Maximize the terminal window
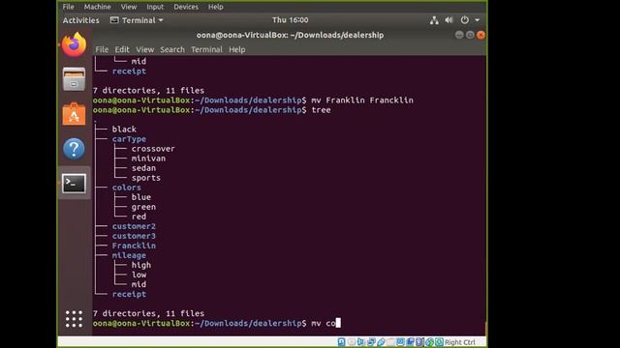Image resolution: width=620 pixels, height=348 pixels. point(470,35)
